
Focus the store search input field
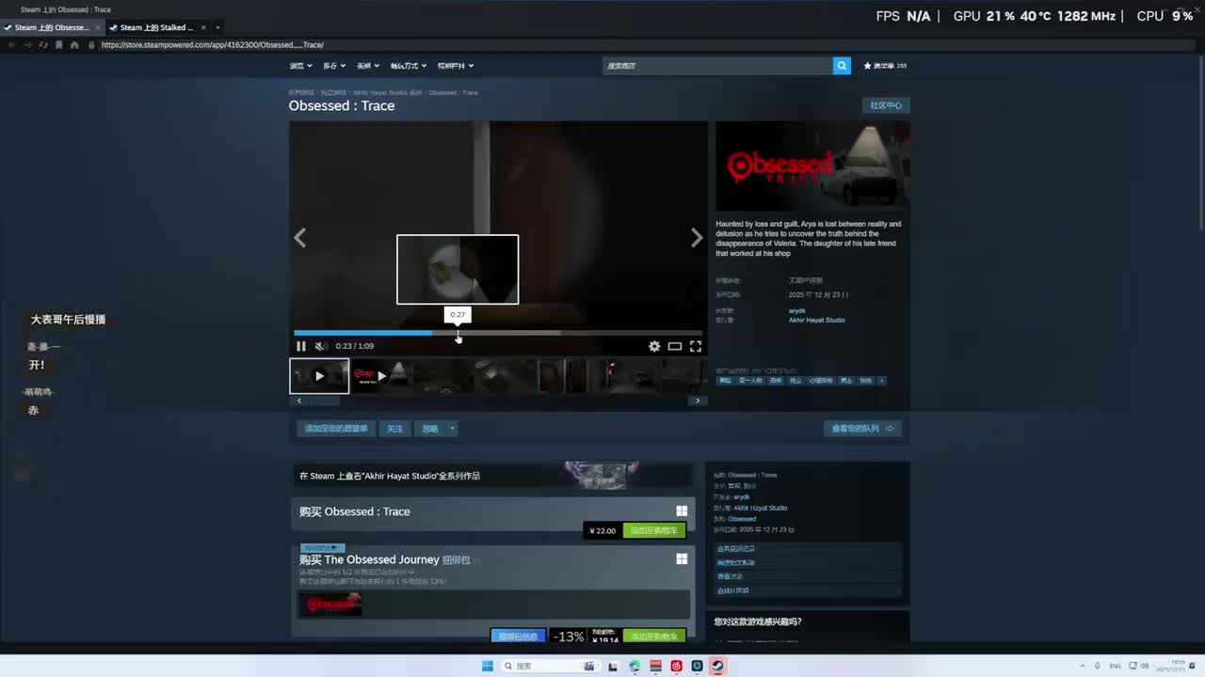coord(717,66)
